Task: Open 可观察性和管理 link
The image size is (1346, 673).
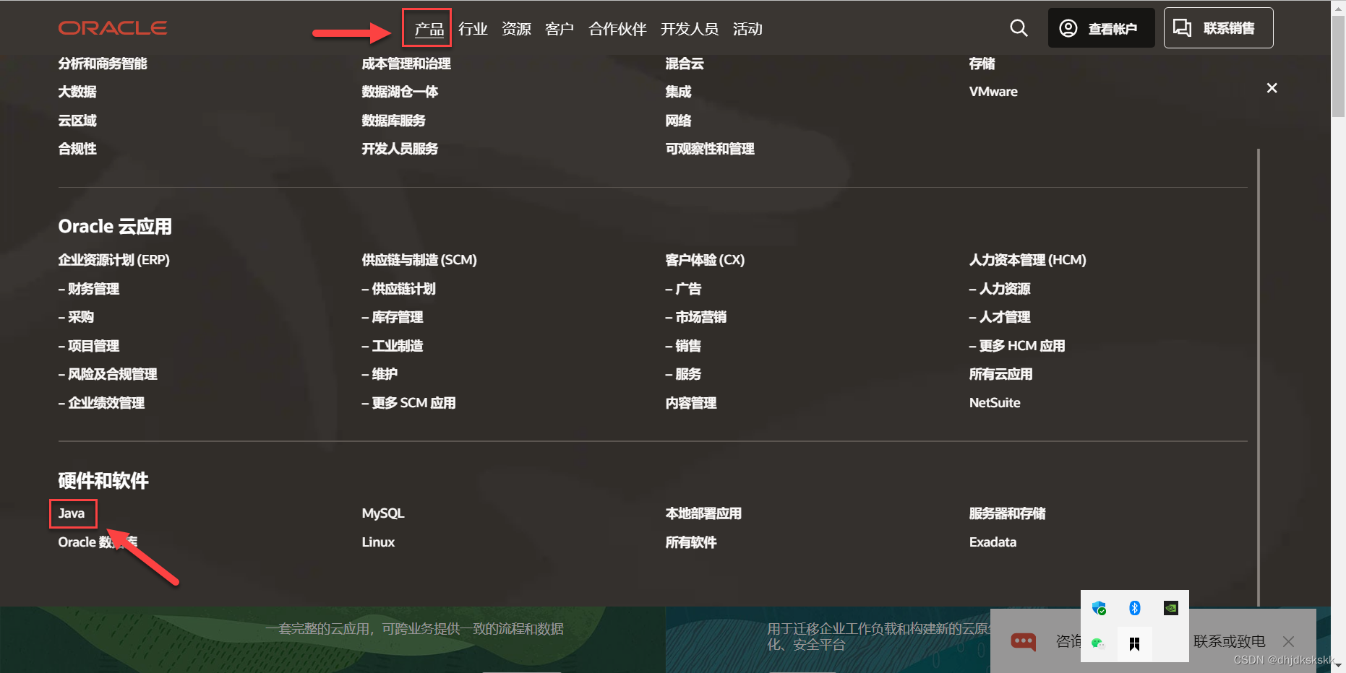Action: tap(710, 149)
